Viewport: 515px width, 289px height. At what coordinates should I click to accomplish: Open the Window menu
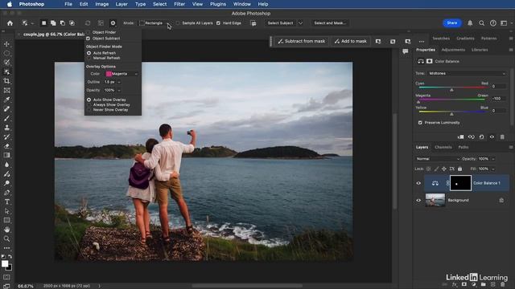click(242, 4)
